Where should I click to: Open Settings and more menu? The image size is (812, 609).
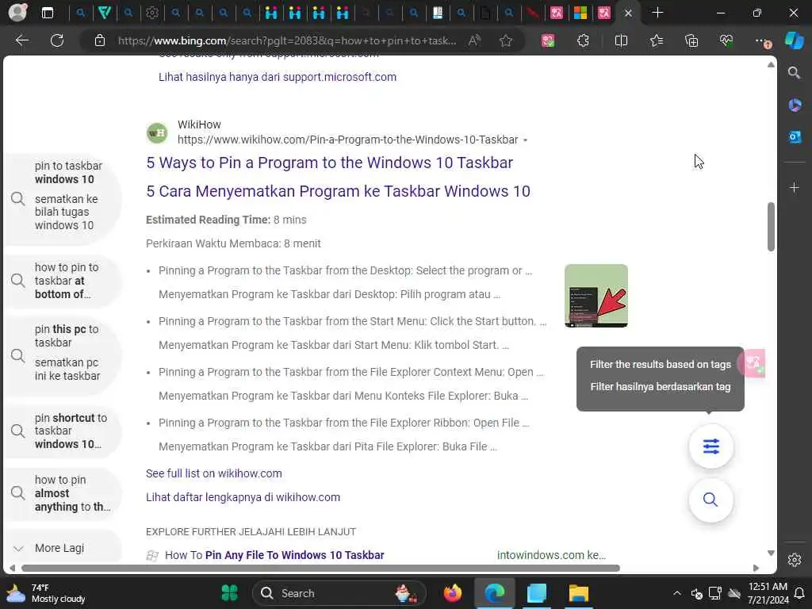click(x=762, y=40)
